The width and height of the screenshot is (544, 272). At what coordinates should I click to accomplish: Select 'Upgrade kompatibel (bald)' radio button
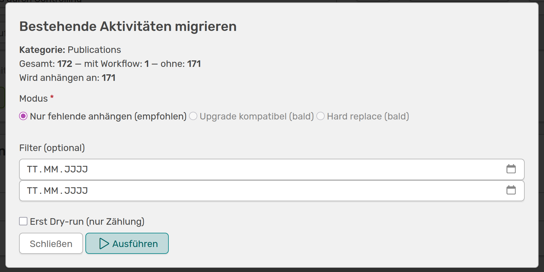[x=193, y=116]
